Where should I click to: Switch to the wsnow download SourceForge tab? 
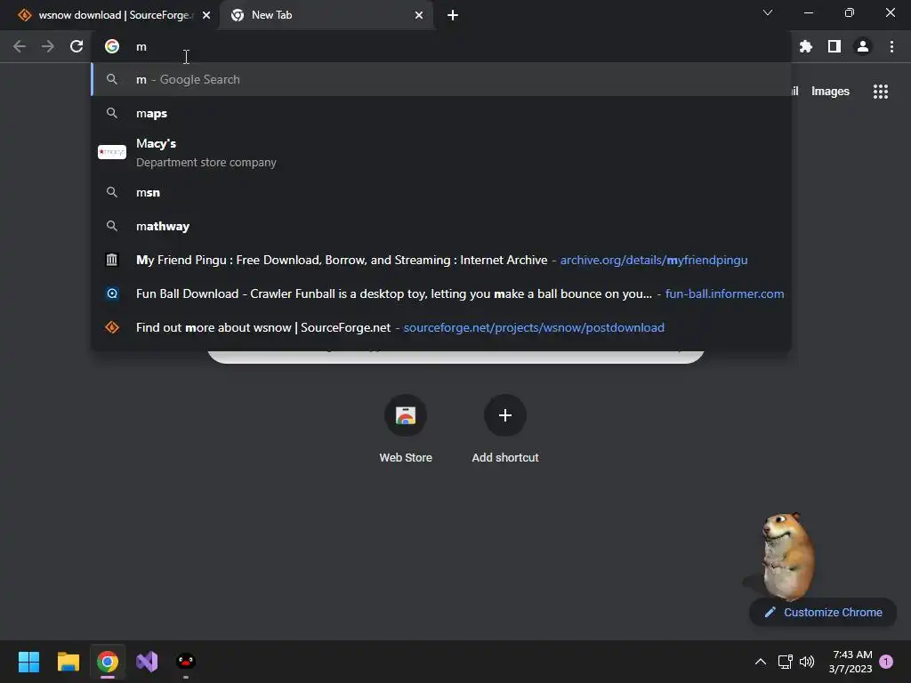tap(110, 15)
